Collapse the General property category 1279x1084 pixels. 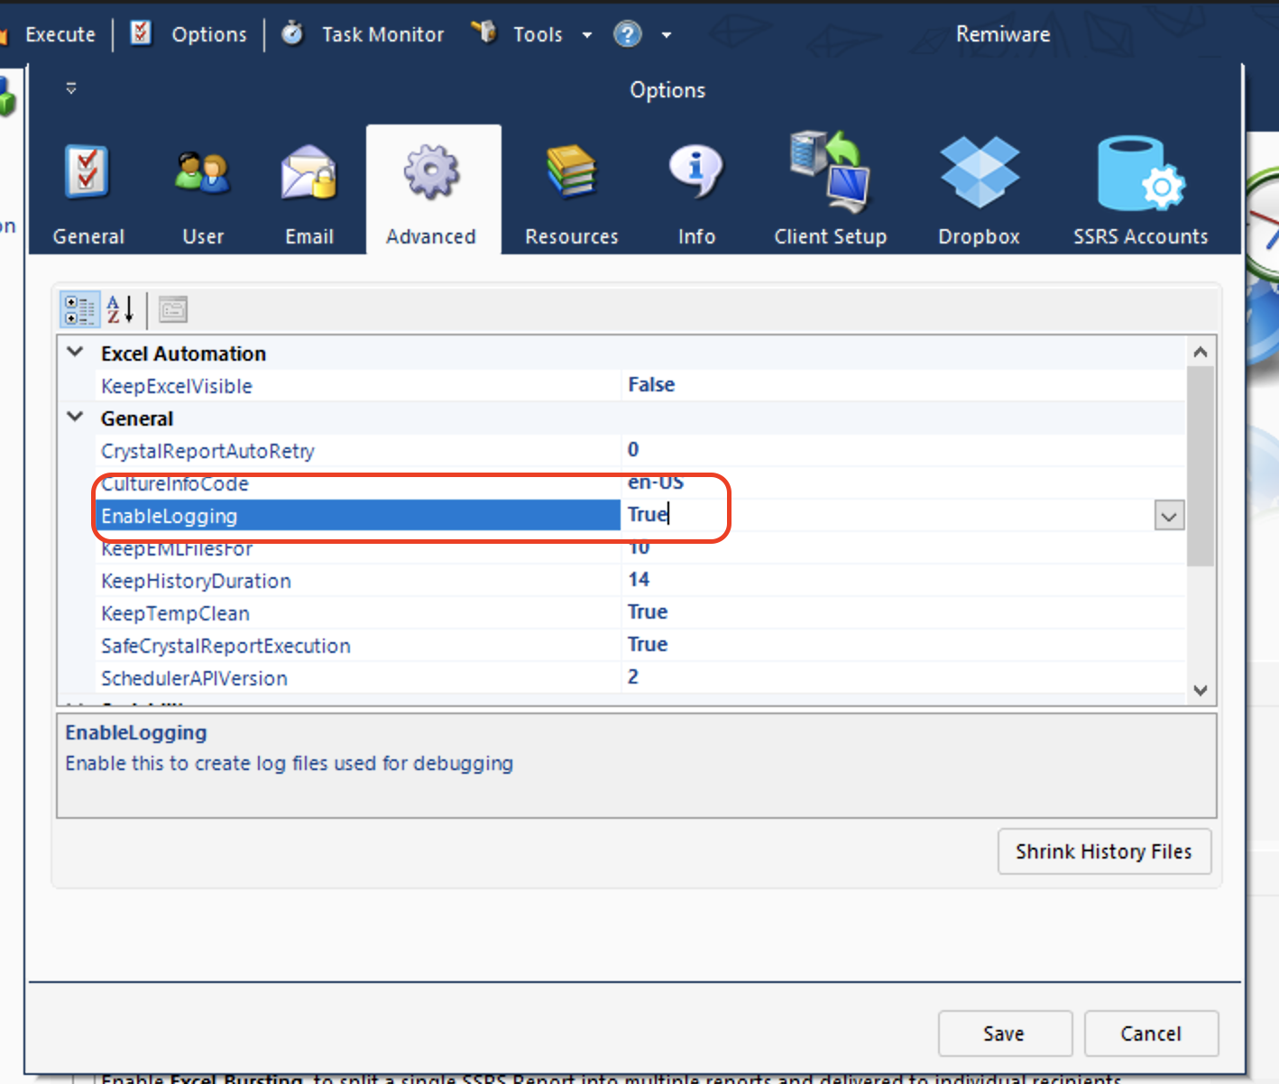(76, 418)
